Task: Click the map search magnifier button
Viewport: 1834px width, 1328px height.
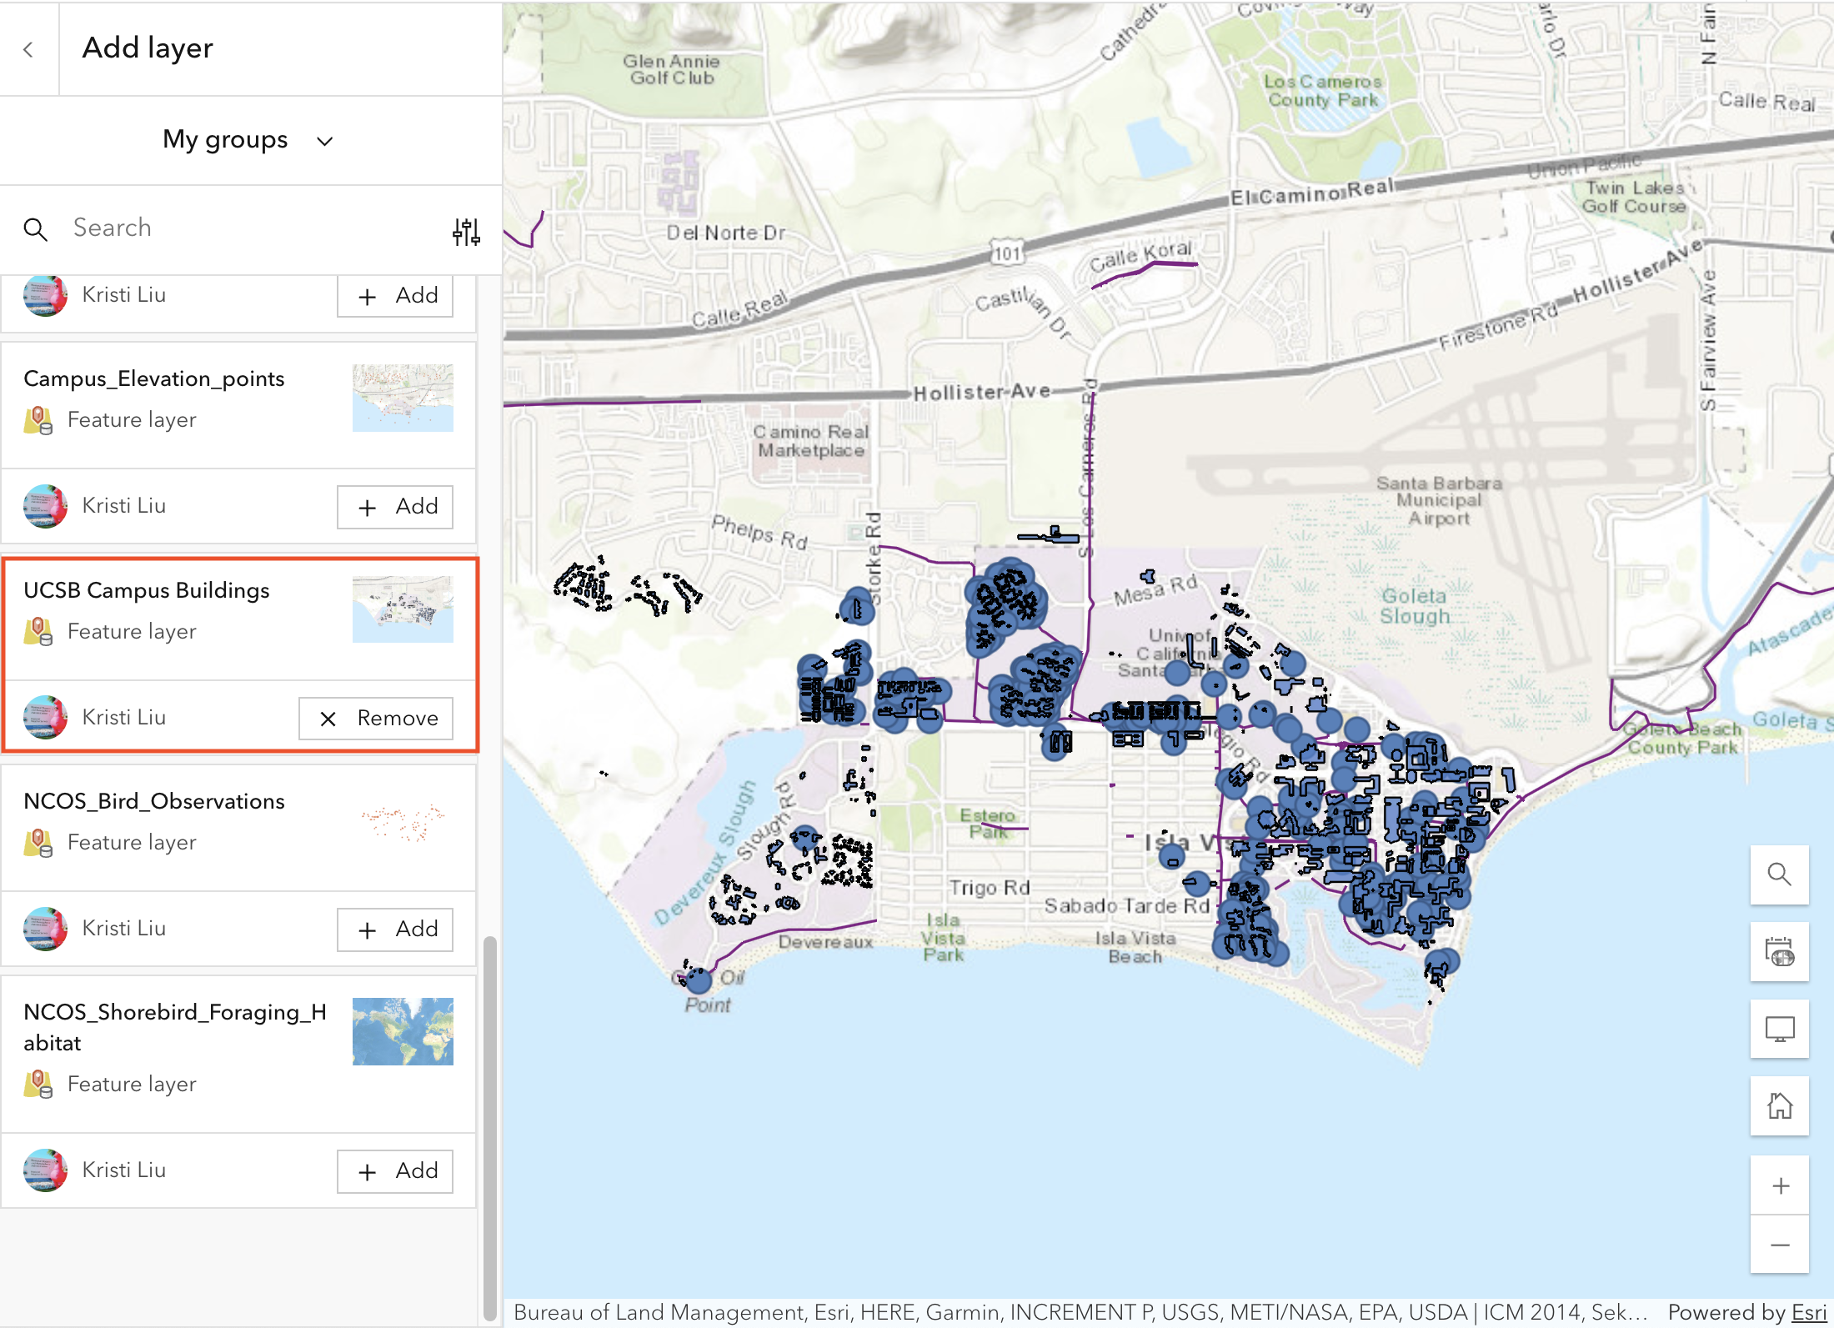Action: click(x=1779, y=874)
